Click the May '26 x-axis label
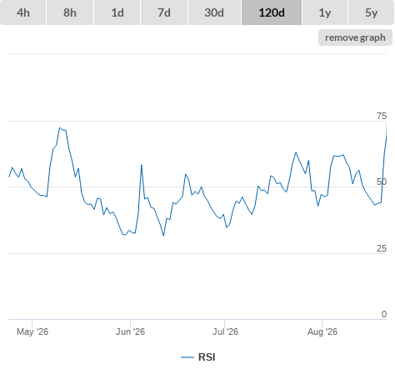This screenshot has height=379, width=395. 32,332
